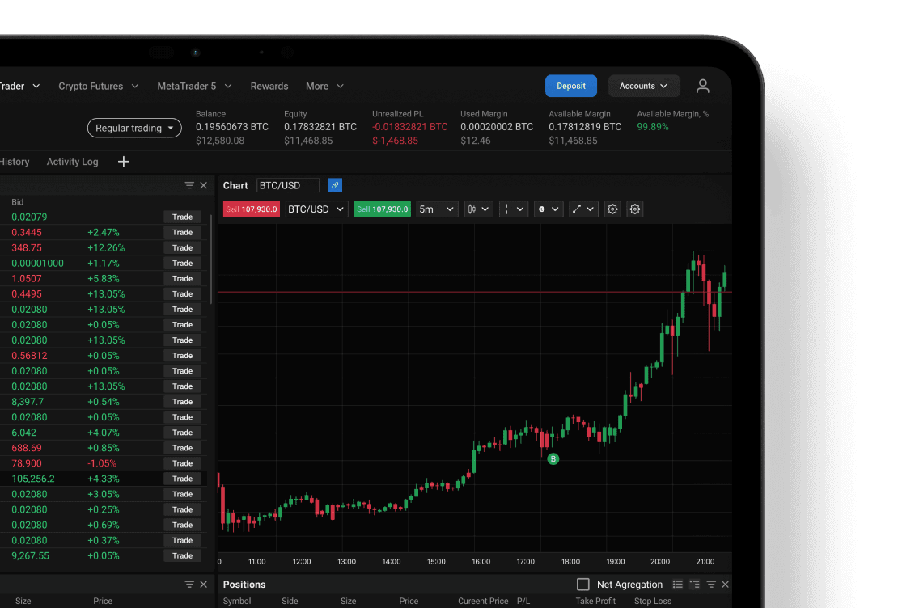
Task: Open the line drawing tools icon
Action: [582, 209]
